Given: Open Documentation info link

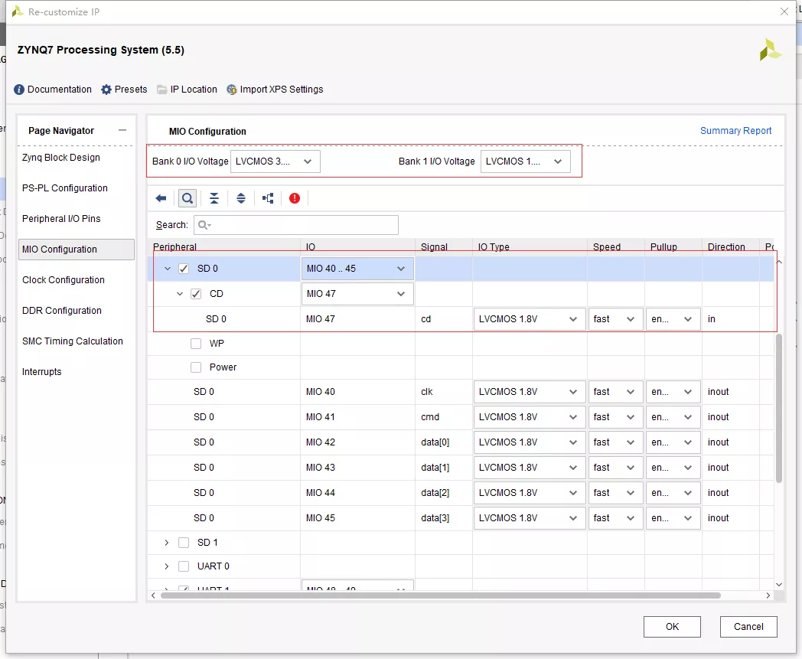Looking at the screenshot, I should coord(53,90).
